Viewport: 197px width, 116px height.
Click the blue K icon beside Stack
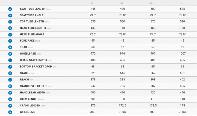coord(10,73)
